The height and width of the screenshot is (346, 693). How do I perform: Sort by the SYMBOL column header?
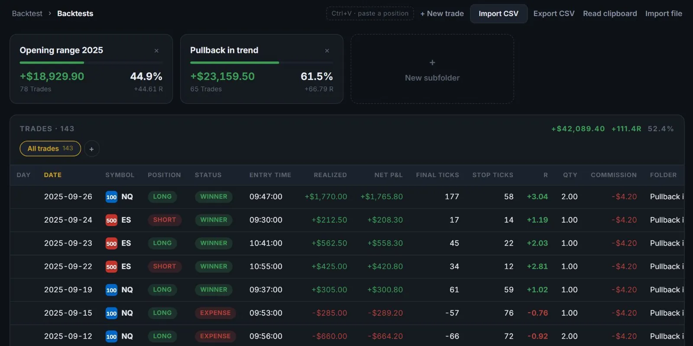click(120, 175)
